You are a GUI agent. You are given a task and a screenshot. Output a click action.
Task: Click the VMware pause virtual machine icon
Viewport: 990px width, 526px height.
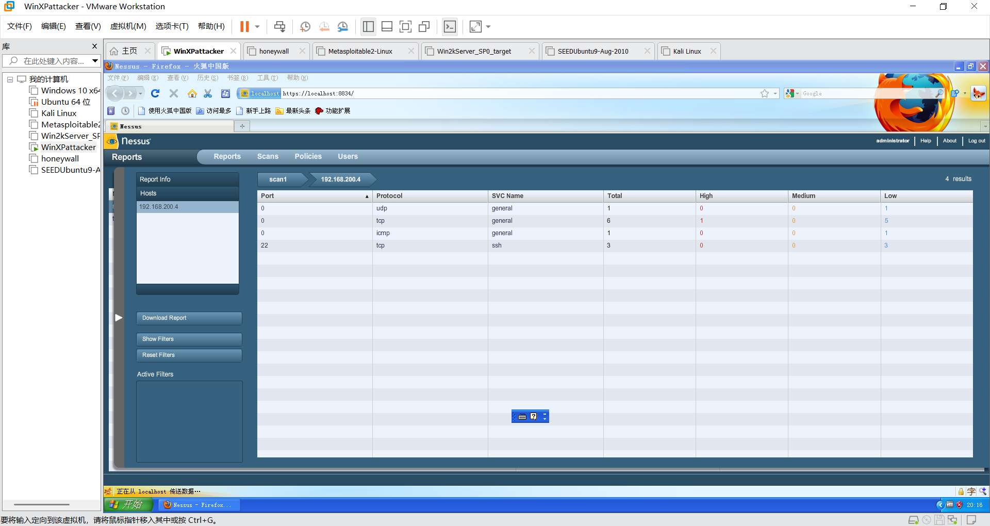click(x=244, y=26)
